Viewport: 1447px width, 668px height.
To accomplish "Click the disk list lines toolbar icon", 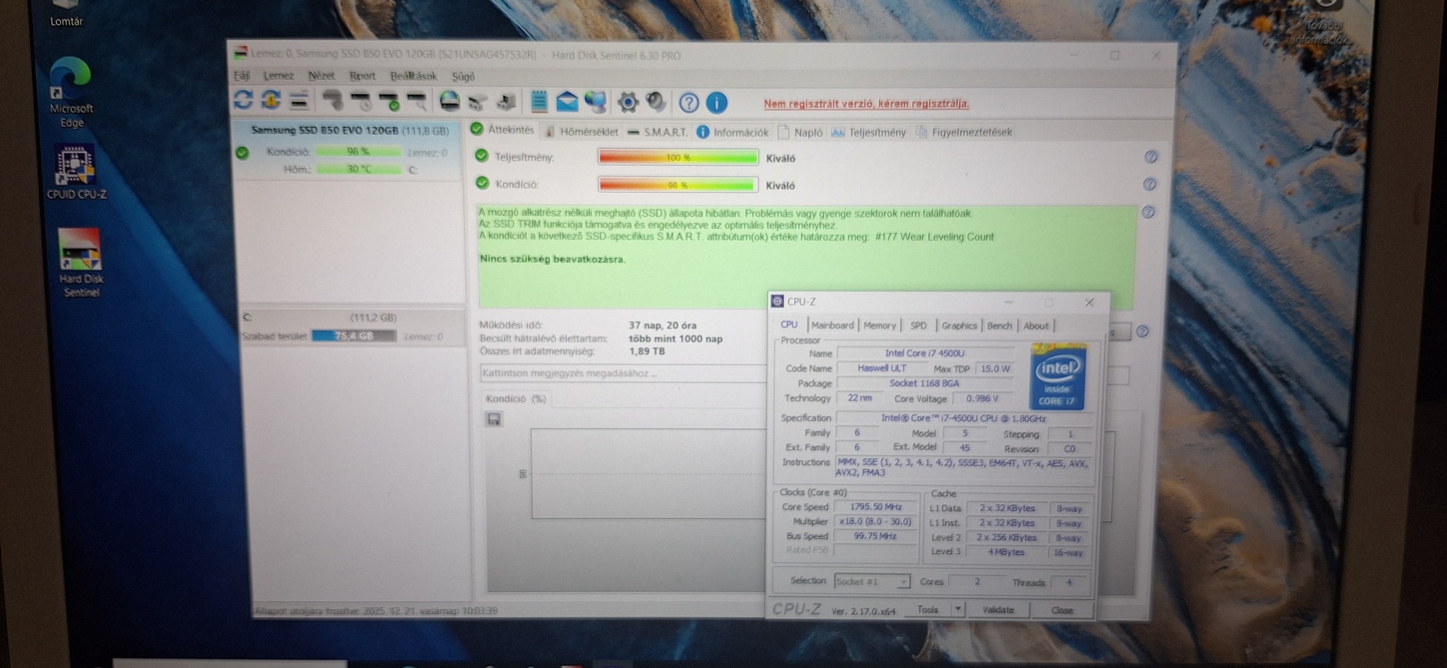I will click(x=299, y=101).
